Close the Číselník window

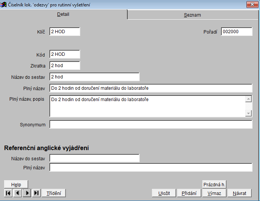[x=251, y=5]
